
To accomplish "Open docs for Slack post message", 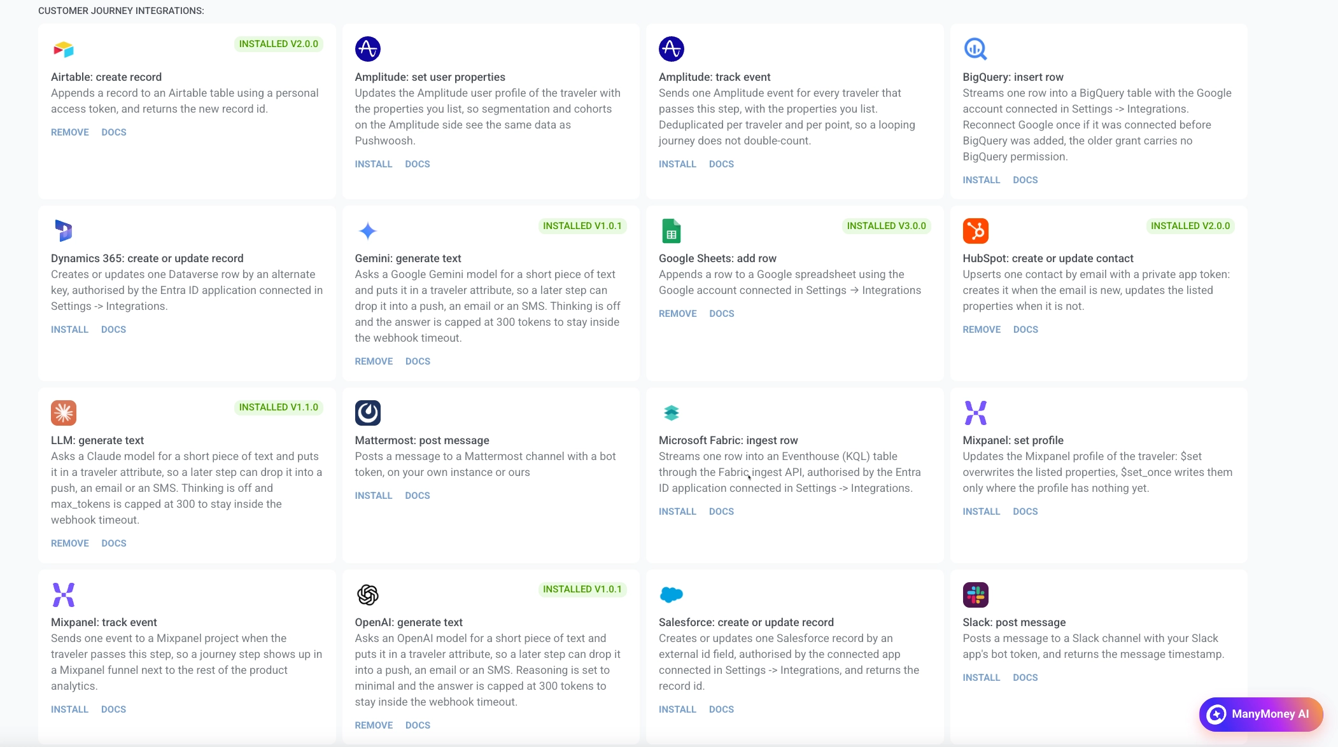I will [x=1025, y=678].
